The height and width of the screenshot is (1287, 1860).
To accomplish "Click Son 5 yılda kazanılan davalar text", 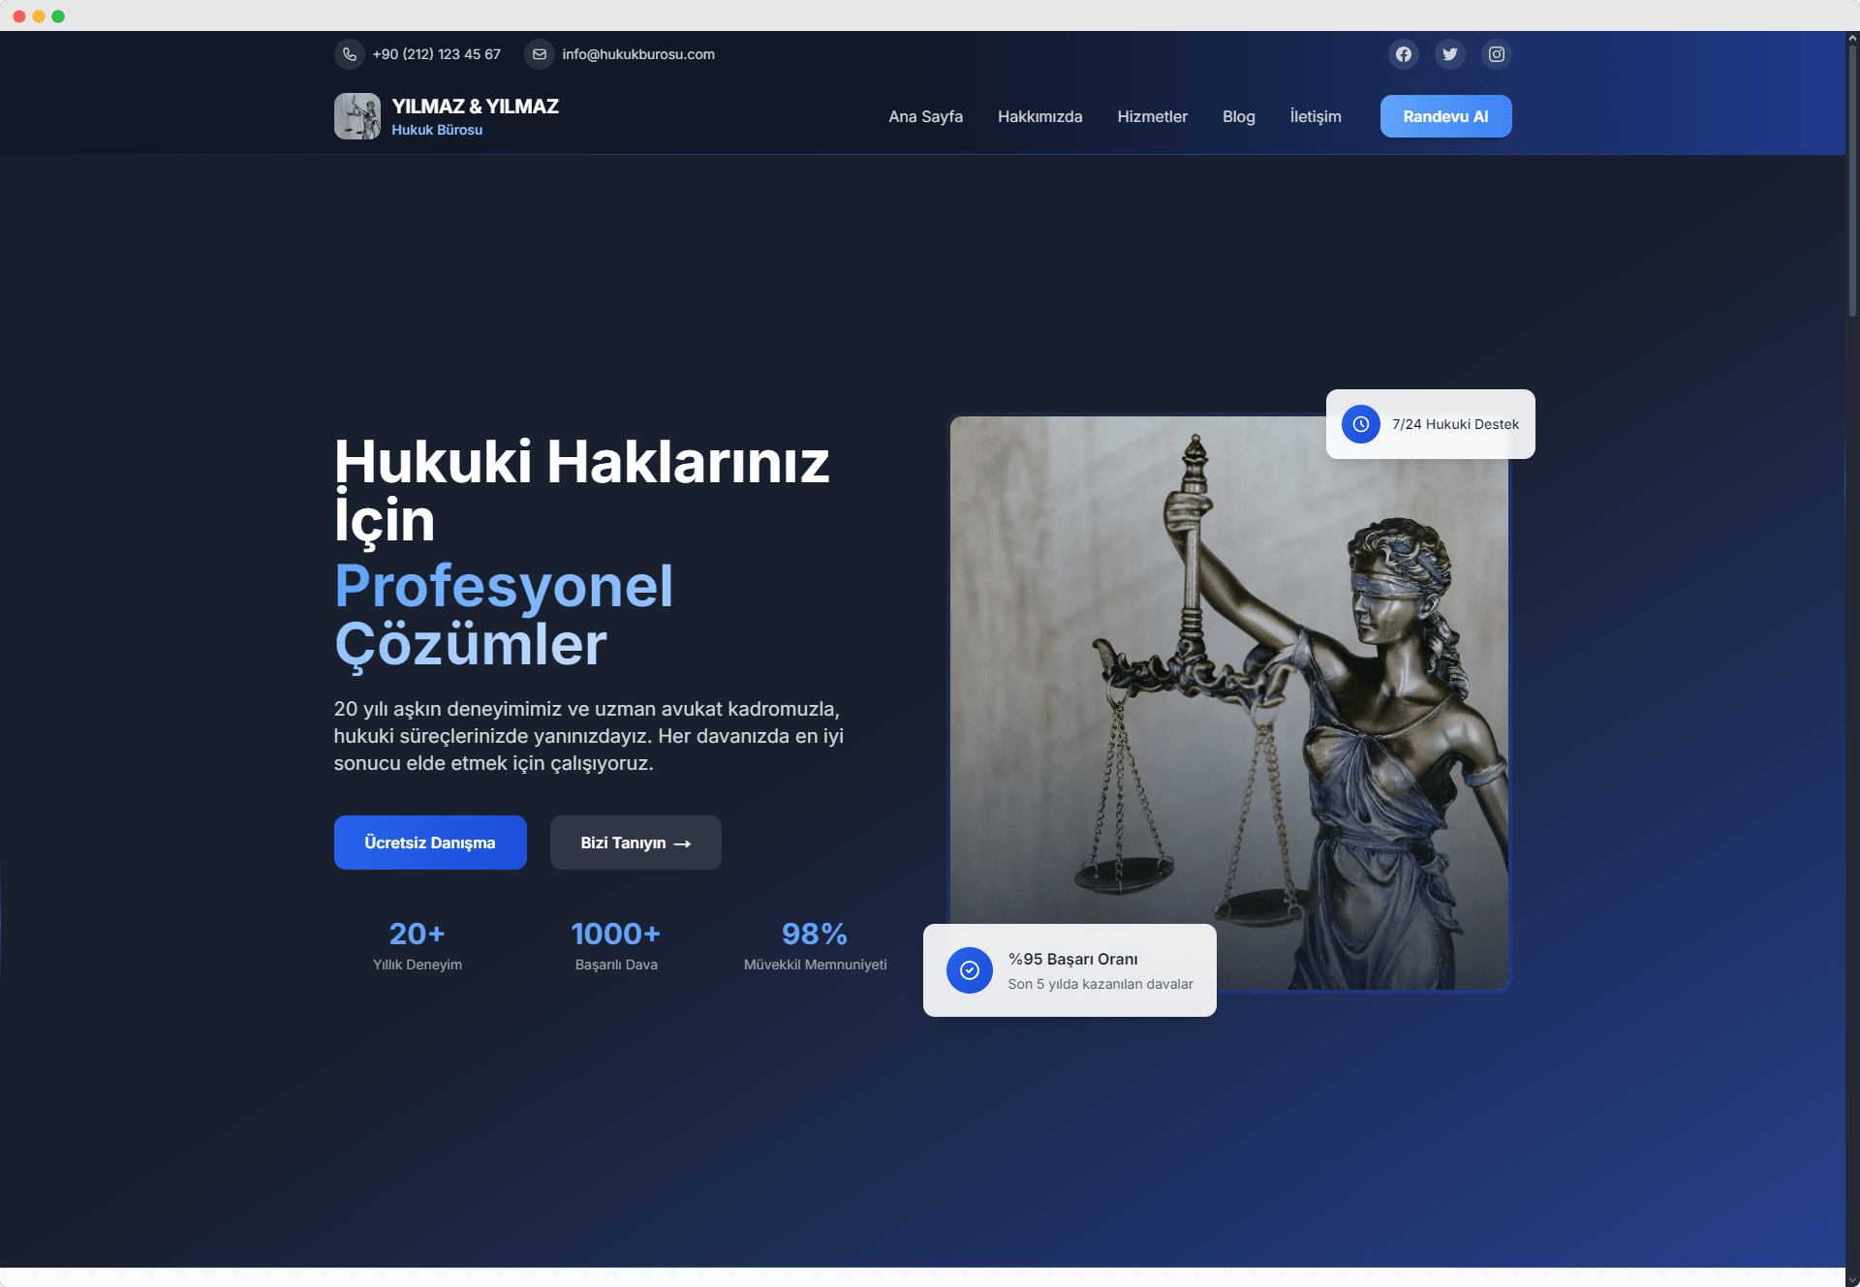I will pyautogui.click(x=1100, y=984).
